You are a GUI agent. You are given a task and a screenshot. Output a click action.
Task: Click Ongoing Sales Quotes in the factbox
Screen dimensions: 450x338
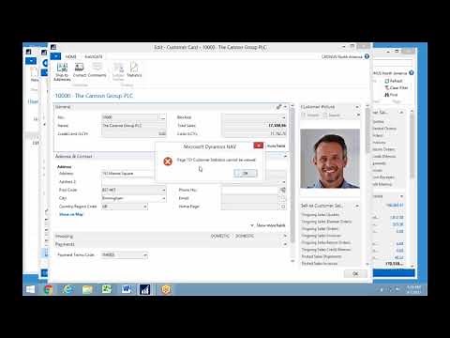point(321,215)
